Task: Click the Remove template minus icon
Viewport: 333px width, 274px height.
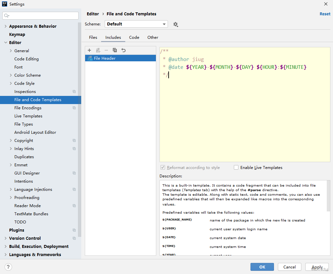Action: tap(106, 50)
